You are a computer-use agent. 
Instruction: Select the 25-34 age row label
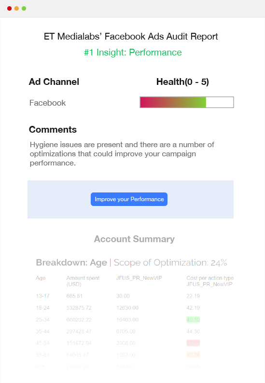[42, 320]
